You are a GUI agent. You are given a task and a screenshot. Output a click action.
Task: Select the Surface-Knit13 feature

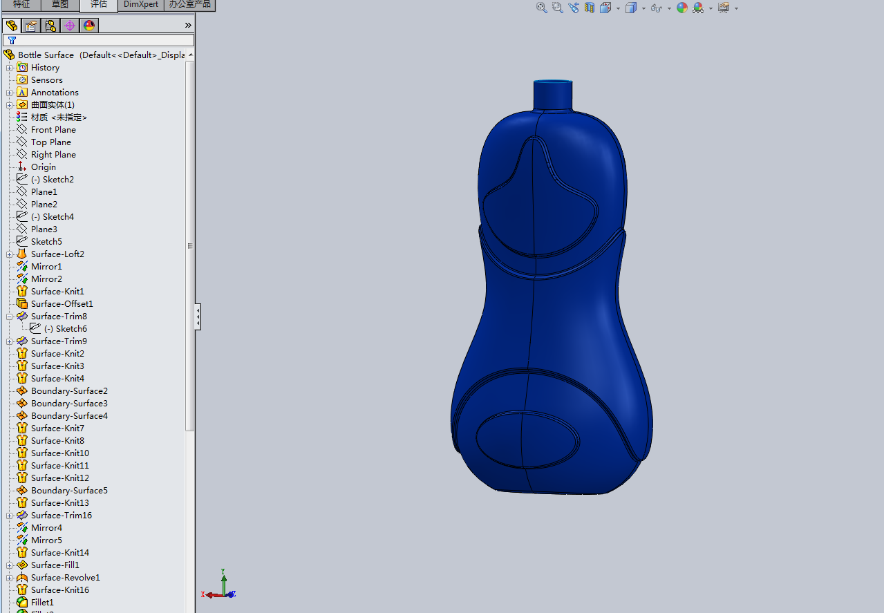59,503
